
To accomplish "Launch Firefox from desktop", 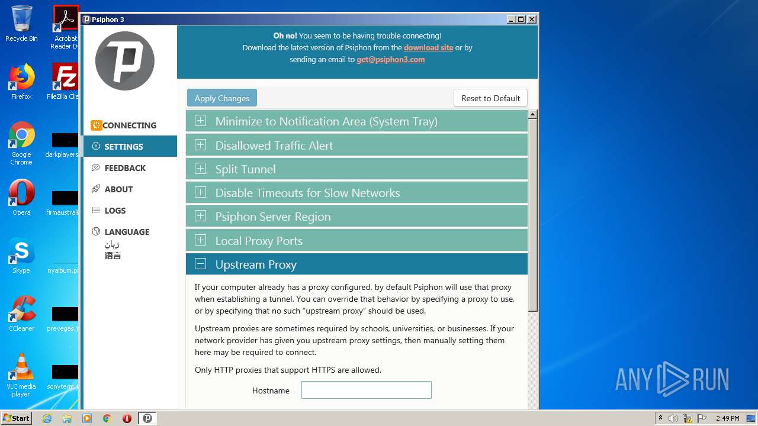I will tap(21, 82).
